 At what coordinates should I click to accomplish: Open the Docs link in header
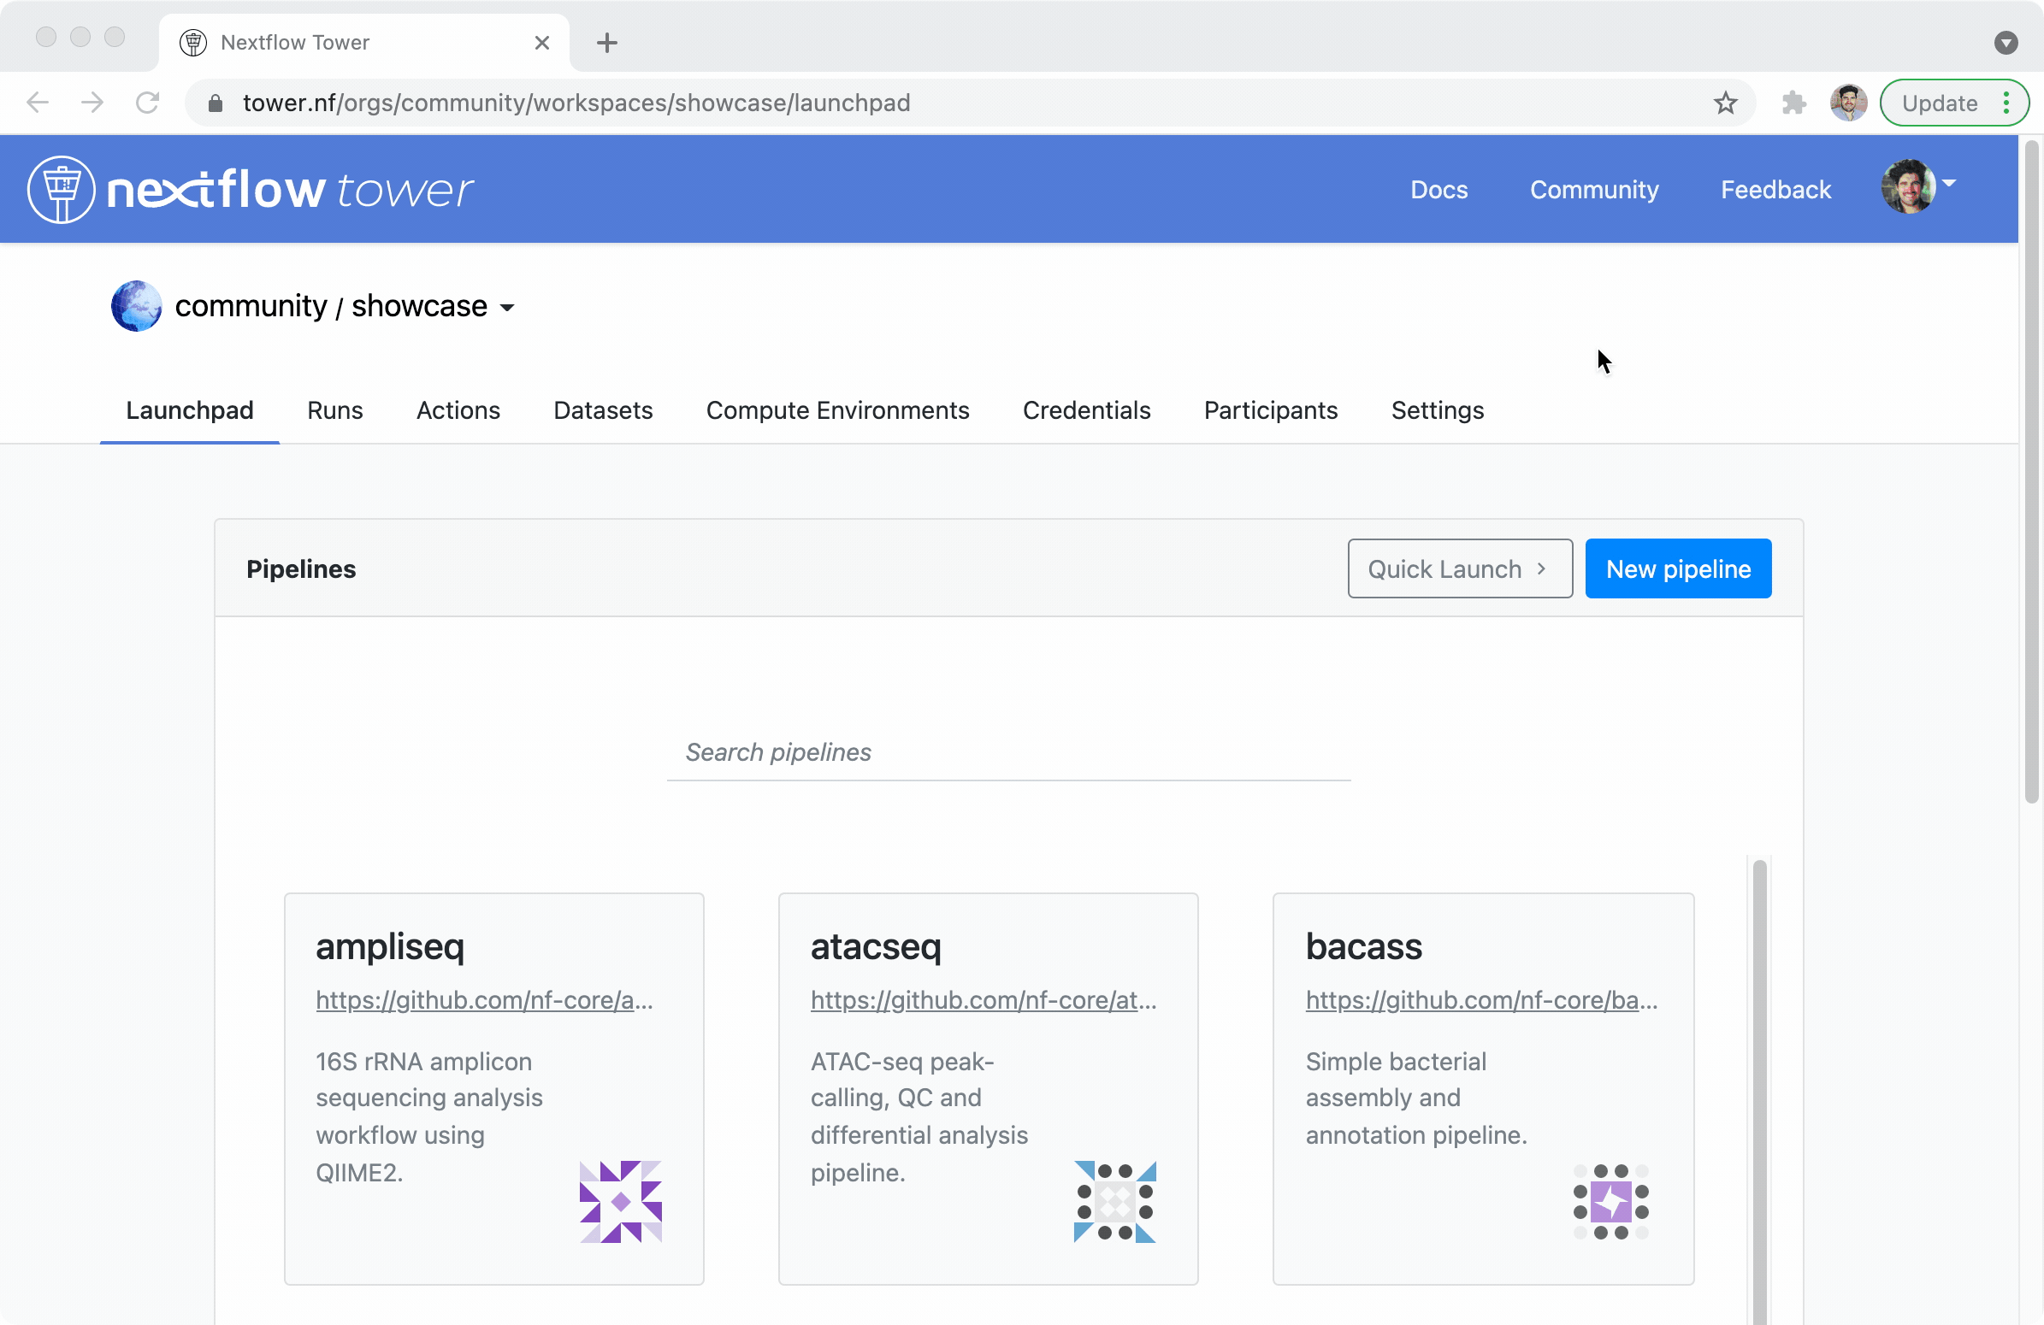point(1438,190)
